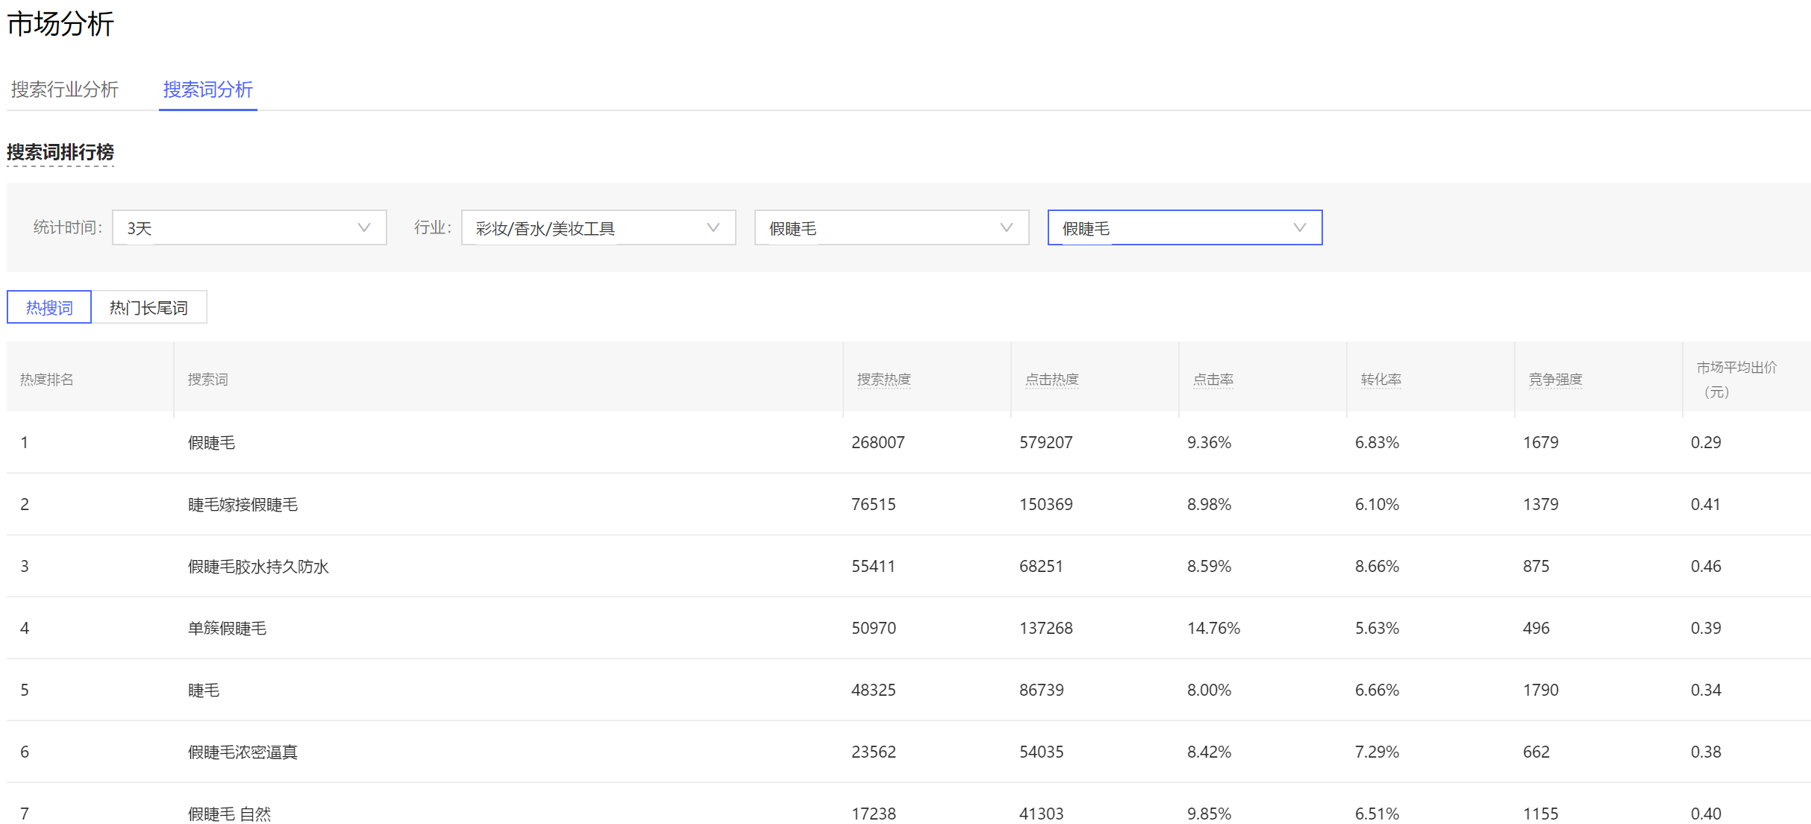This screenshot has height=824, width=1811.
Task: Click the 热度排名 column header
Action: pyautogui.click(x=46, y=380)
